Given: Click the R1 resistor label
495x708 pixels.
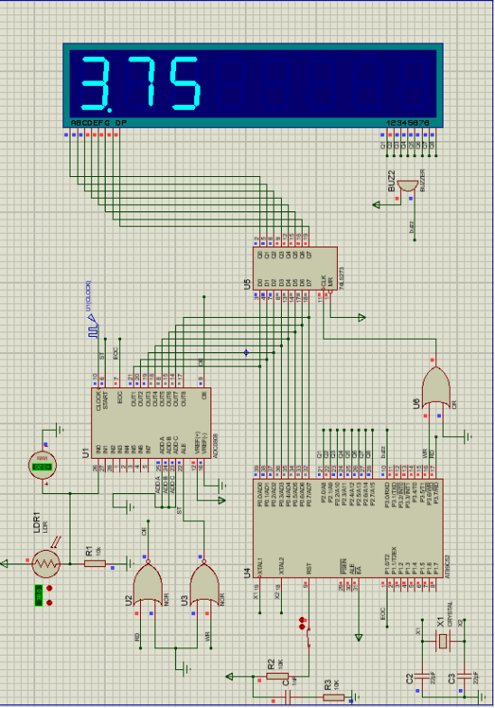Looking at the screenshot, I should point(89,551).
